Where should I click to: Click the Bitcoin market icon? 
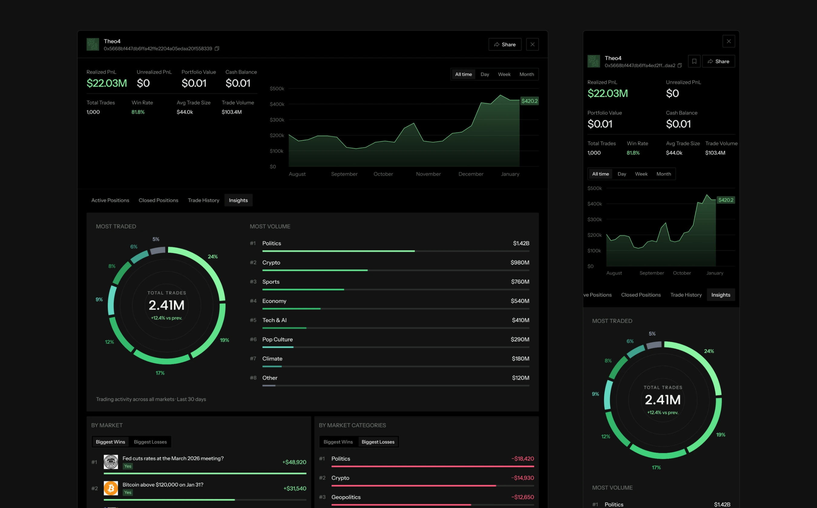(111, 488)
